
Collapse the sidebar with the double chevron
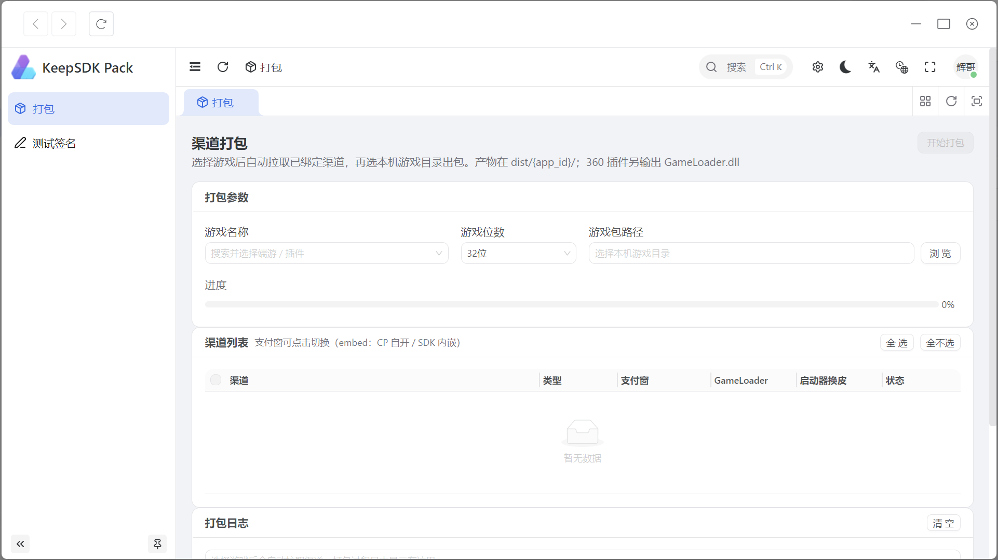click(20, 544)
